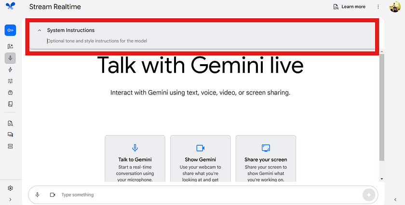Viewport: 405px width, 205px height.
Task: Click the scrollbar down arrow
Action: pos(382,179)
